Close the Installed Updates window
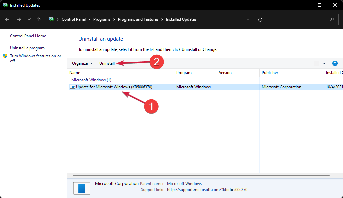Viewport: 343px width, 198px height. click(335, 5)
